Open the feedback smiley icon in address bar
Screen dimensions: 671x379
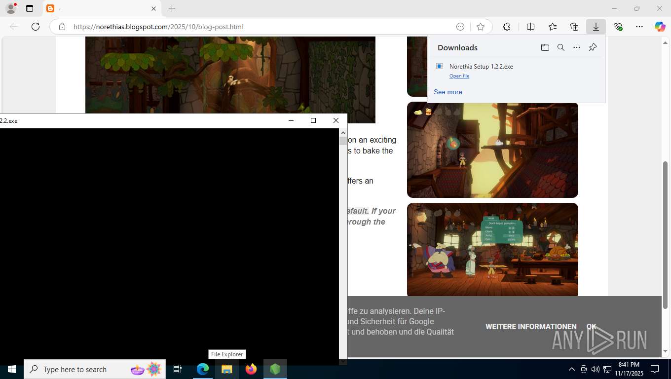(x=460, y=27)
